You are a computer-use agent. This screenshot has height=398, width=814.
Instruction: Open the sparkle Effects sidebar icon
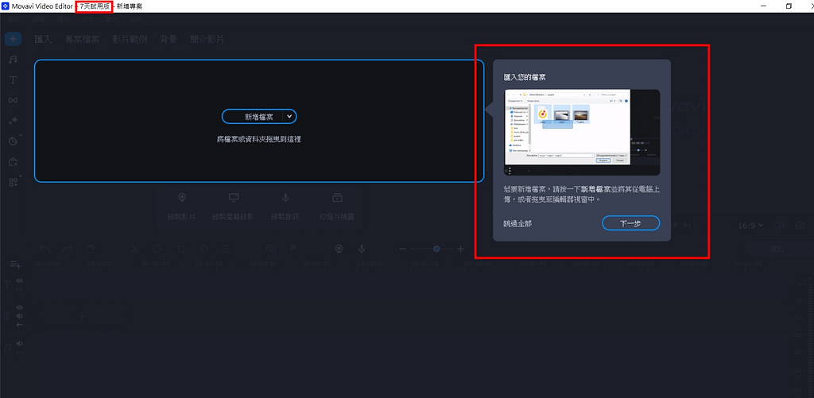point(14,121)
